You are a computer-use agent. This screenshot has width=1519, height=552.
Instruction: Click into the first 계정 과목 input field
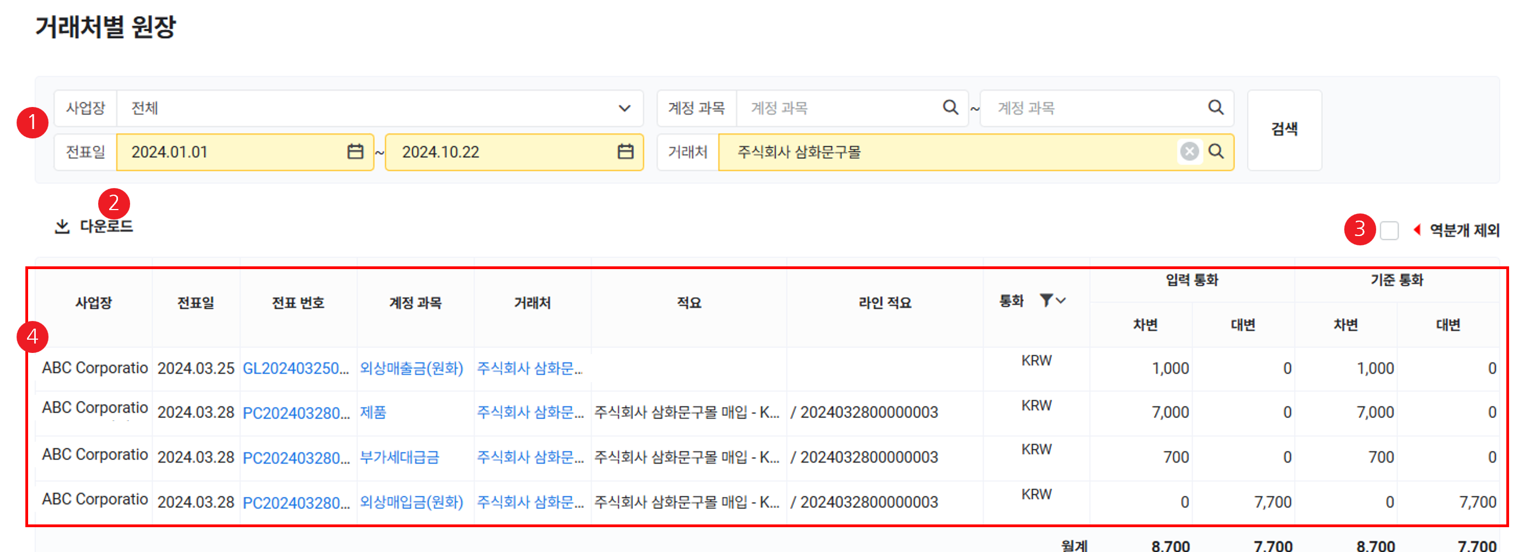838,108
